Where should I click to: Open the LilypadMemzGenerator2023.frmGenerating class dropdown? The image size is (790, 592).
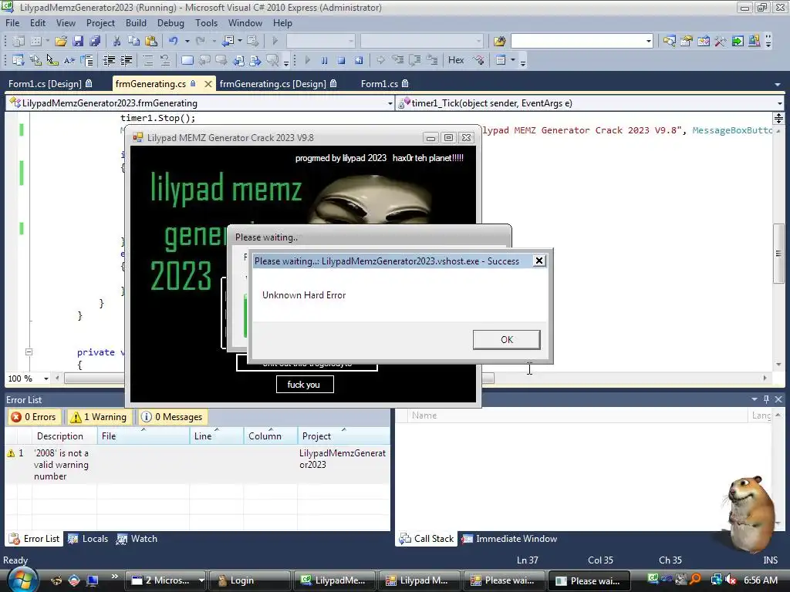coord(390,103)
